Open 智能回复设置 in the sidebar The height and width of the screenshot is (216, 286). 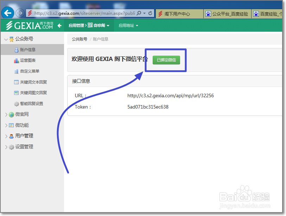point(32,104)
